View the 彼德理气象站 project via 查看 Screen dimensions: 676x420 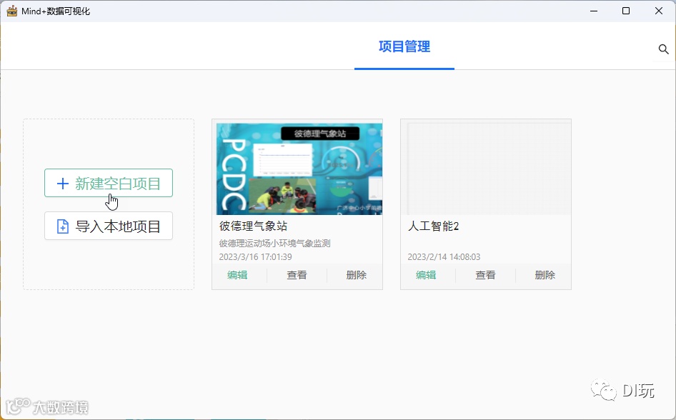click(x=297, y=275)
